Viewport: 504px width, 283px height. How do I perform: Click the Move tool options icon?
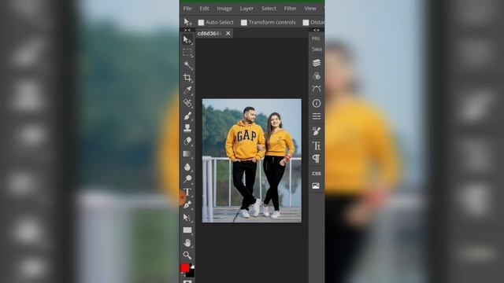click(x=187, y=22)
